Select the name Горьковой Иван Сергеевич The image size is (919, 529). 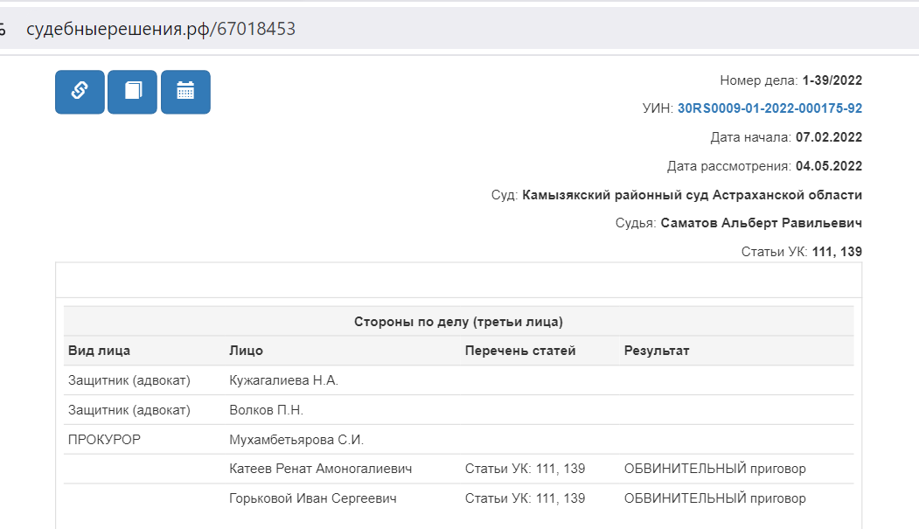(x=313, y=498)
